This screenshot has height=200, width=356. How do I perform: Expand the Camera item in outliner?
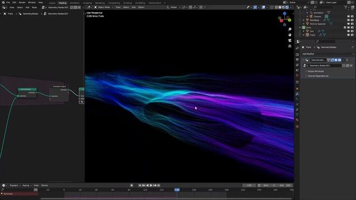point(308,16)
